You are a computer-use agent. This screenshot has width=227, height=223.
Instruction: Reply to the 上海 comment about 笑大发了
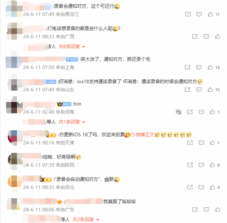199,67
